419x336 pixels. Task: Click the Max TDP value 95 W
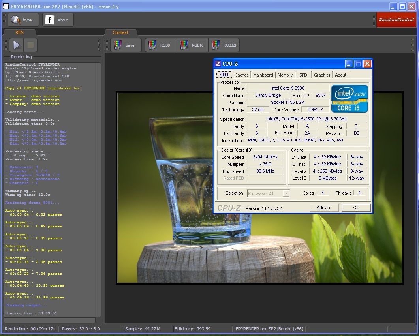pos(321,96)
